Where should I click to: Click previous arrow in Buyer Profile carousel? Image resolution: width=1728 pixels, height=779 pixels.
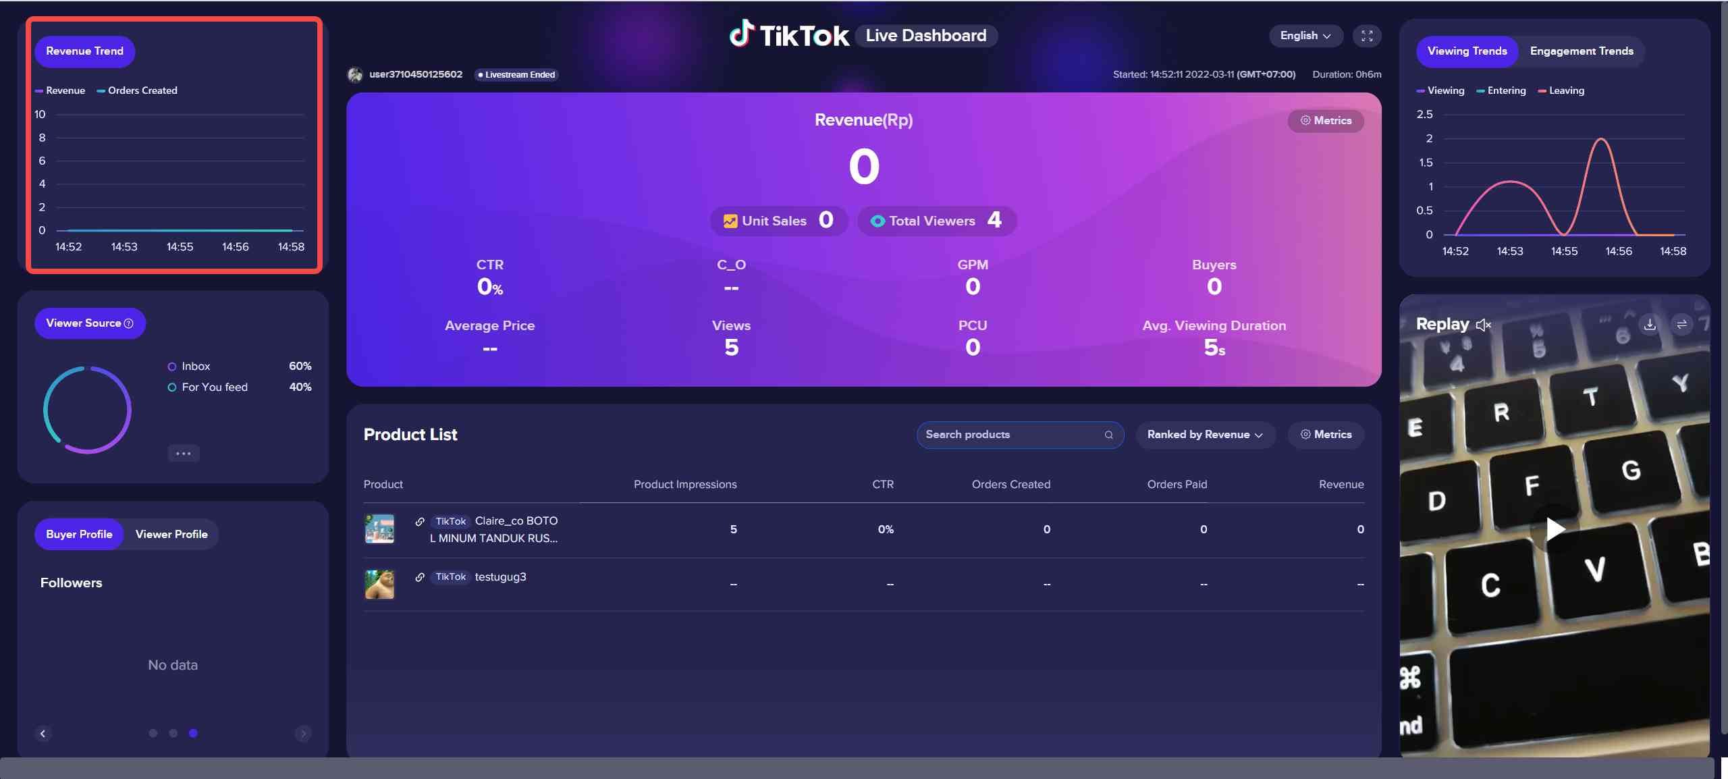43,733
